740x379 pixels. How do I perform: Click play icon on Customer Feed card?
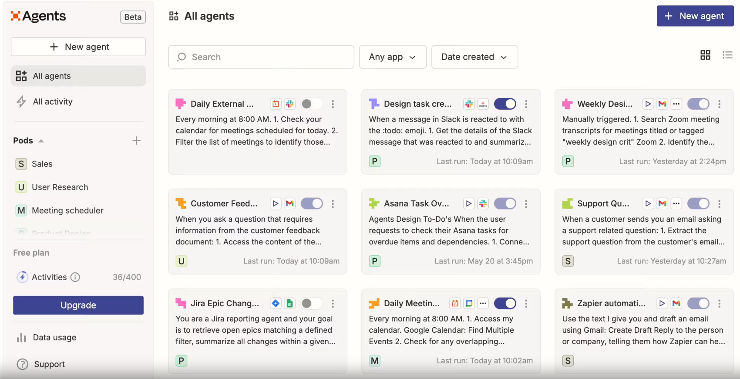point(276,203)
